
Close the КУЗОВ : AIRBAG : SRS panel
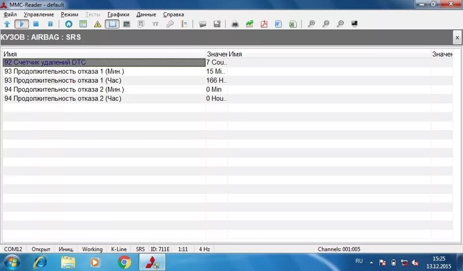(x=457, y=38)
